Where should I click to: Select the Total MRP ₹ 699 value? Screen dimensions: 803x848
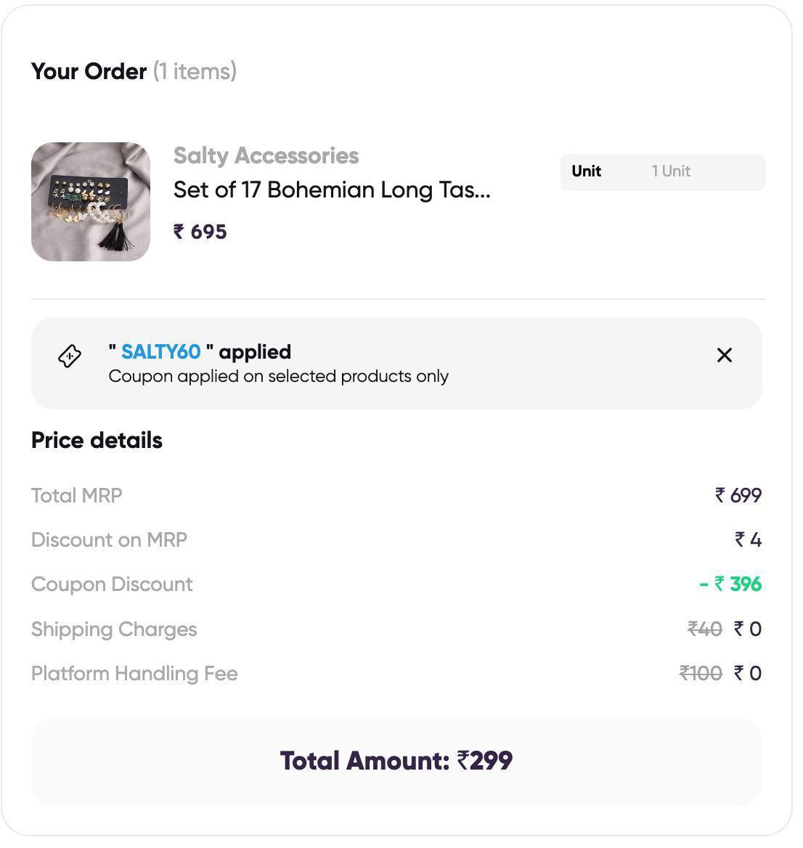click(738, 495)
